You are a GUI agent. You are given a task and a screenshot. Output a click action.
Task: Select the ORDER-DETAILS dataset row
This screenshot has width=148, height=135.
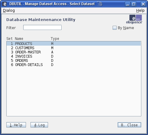74,65
